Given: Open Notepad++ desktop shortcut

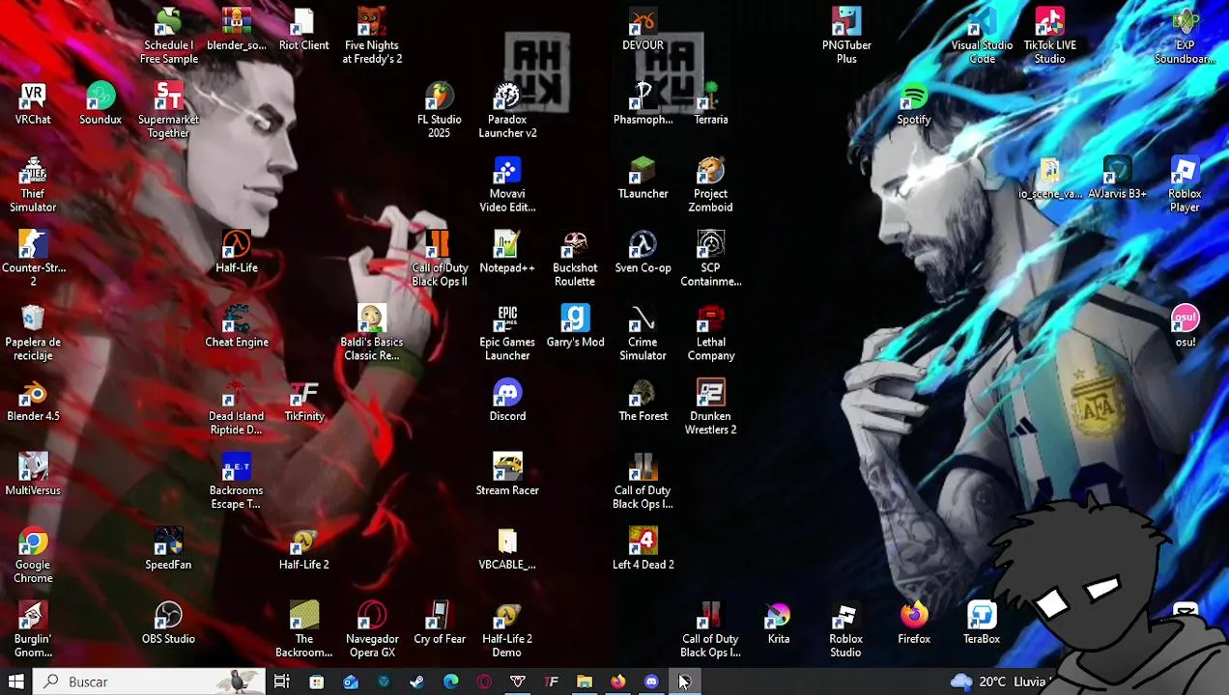Looking at the screenshot, I should pos(507,252).
